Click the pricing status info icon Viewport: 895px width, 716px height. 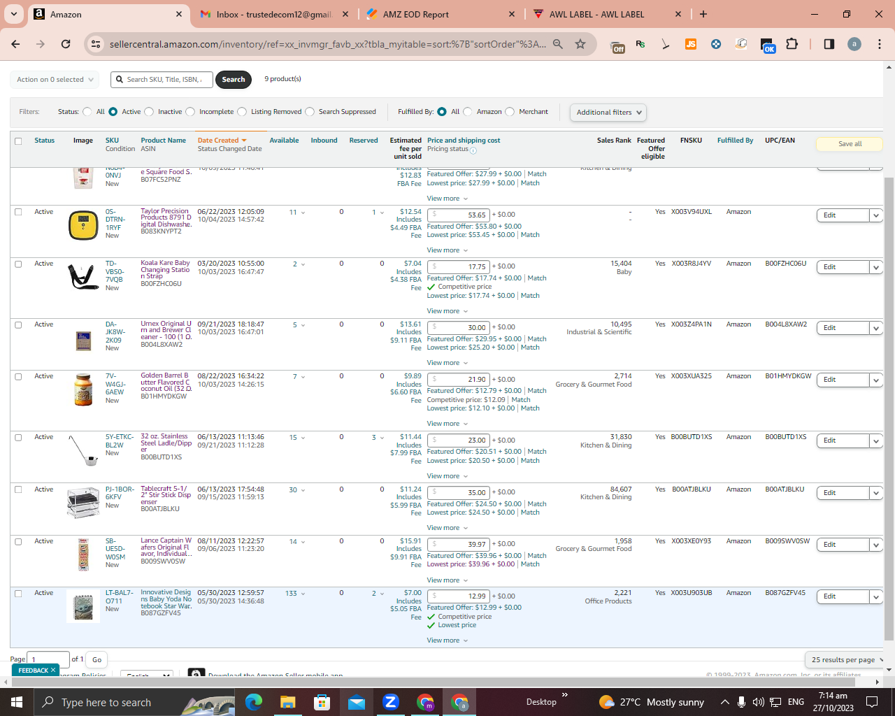pyautogui.click(x=473, y=150)
